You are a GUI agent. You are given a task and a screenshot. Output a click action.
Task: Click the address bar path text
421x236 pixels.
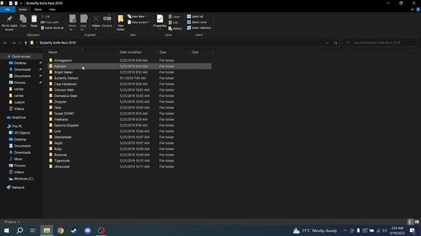pyautogui.click(x=58, y=43)
